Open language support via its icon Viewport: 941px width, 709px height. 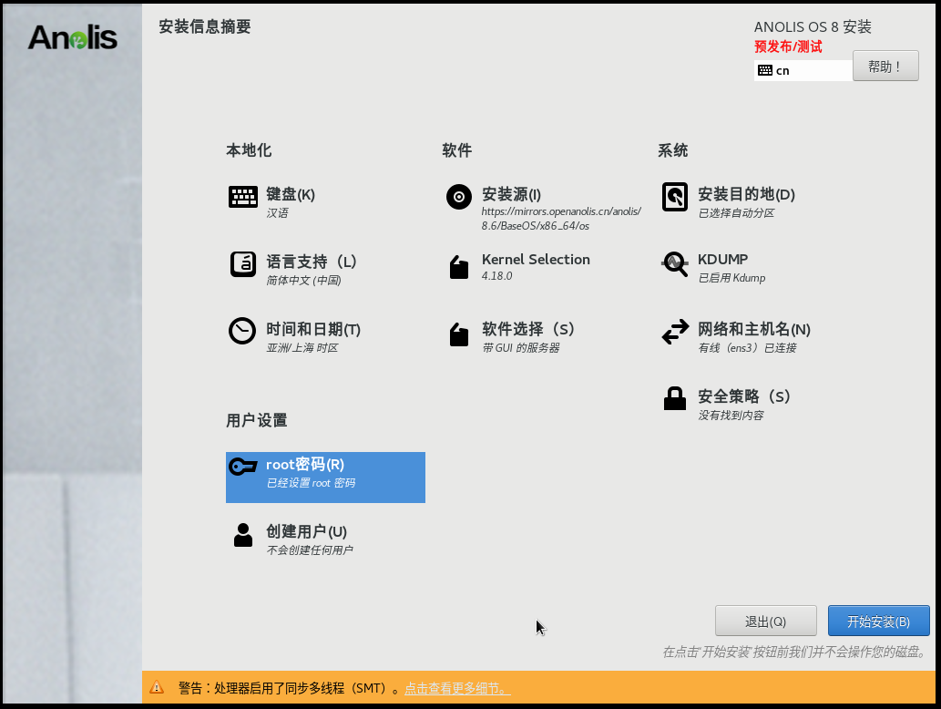[x=243, y=264]
